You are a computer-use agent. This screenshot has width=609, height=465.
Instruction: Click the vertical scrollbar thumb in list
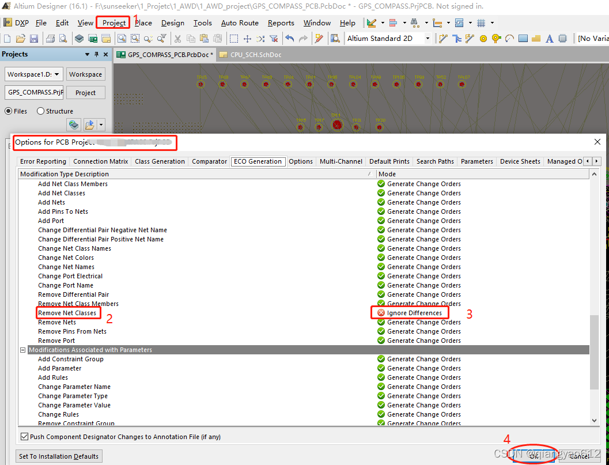[x=594, y=352]
